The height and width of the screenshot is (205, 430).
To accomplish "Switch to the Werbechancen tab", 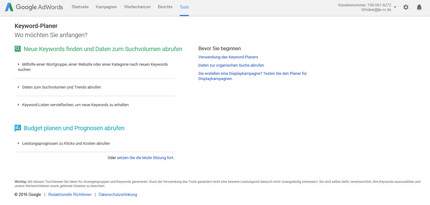I will click(137, 7).
